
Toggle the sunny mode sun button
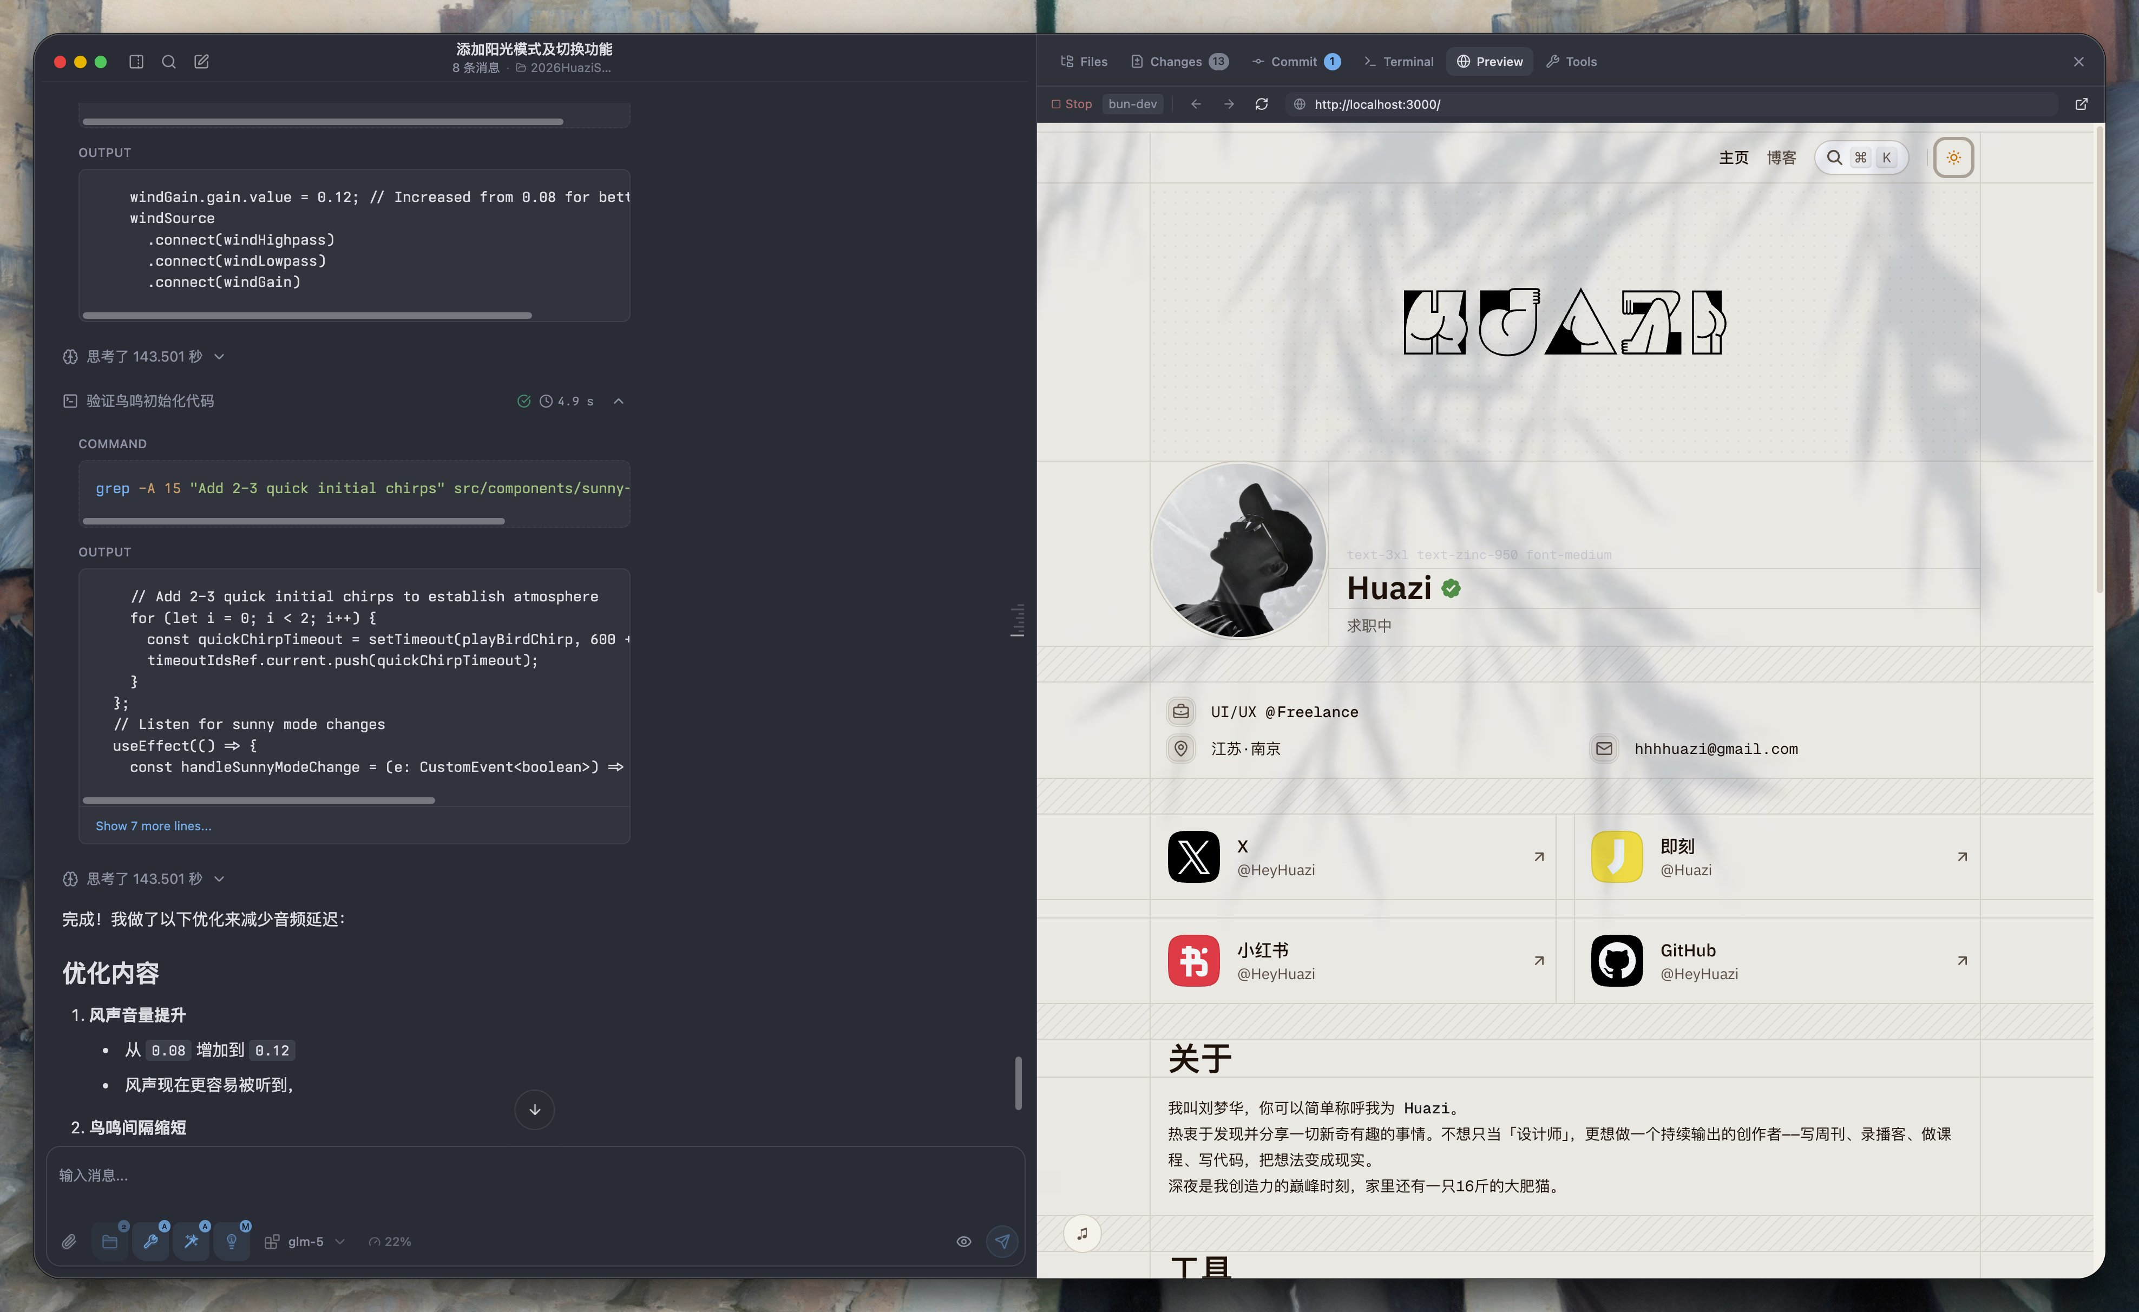pyautogui.click(x=1953, y=158)
